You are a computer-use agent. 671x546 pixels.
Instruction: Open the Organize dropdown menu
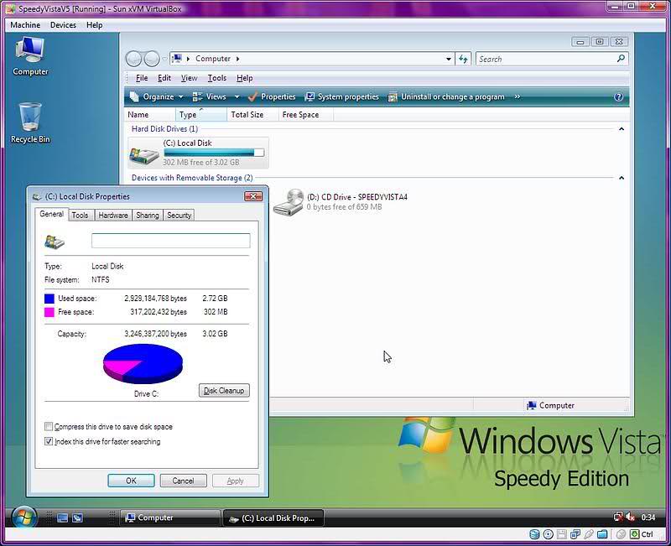click(157, 96)
